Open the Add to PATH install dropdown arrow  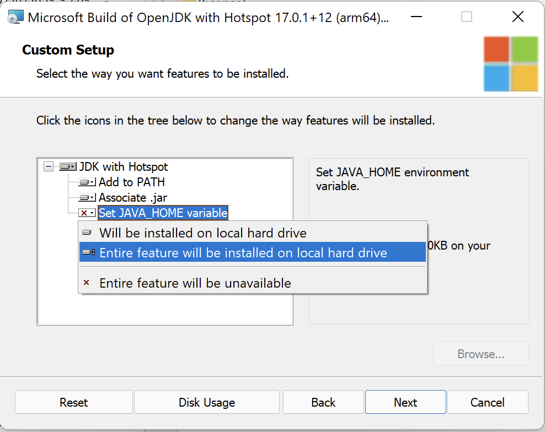point(93,182)
